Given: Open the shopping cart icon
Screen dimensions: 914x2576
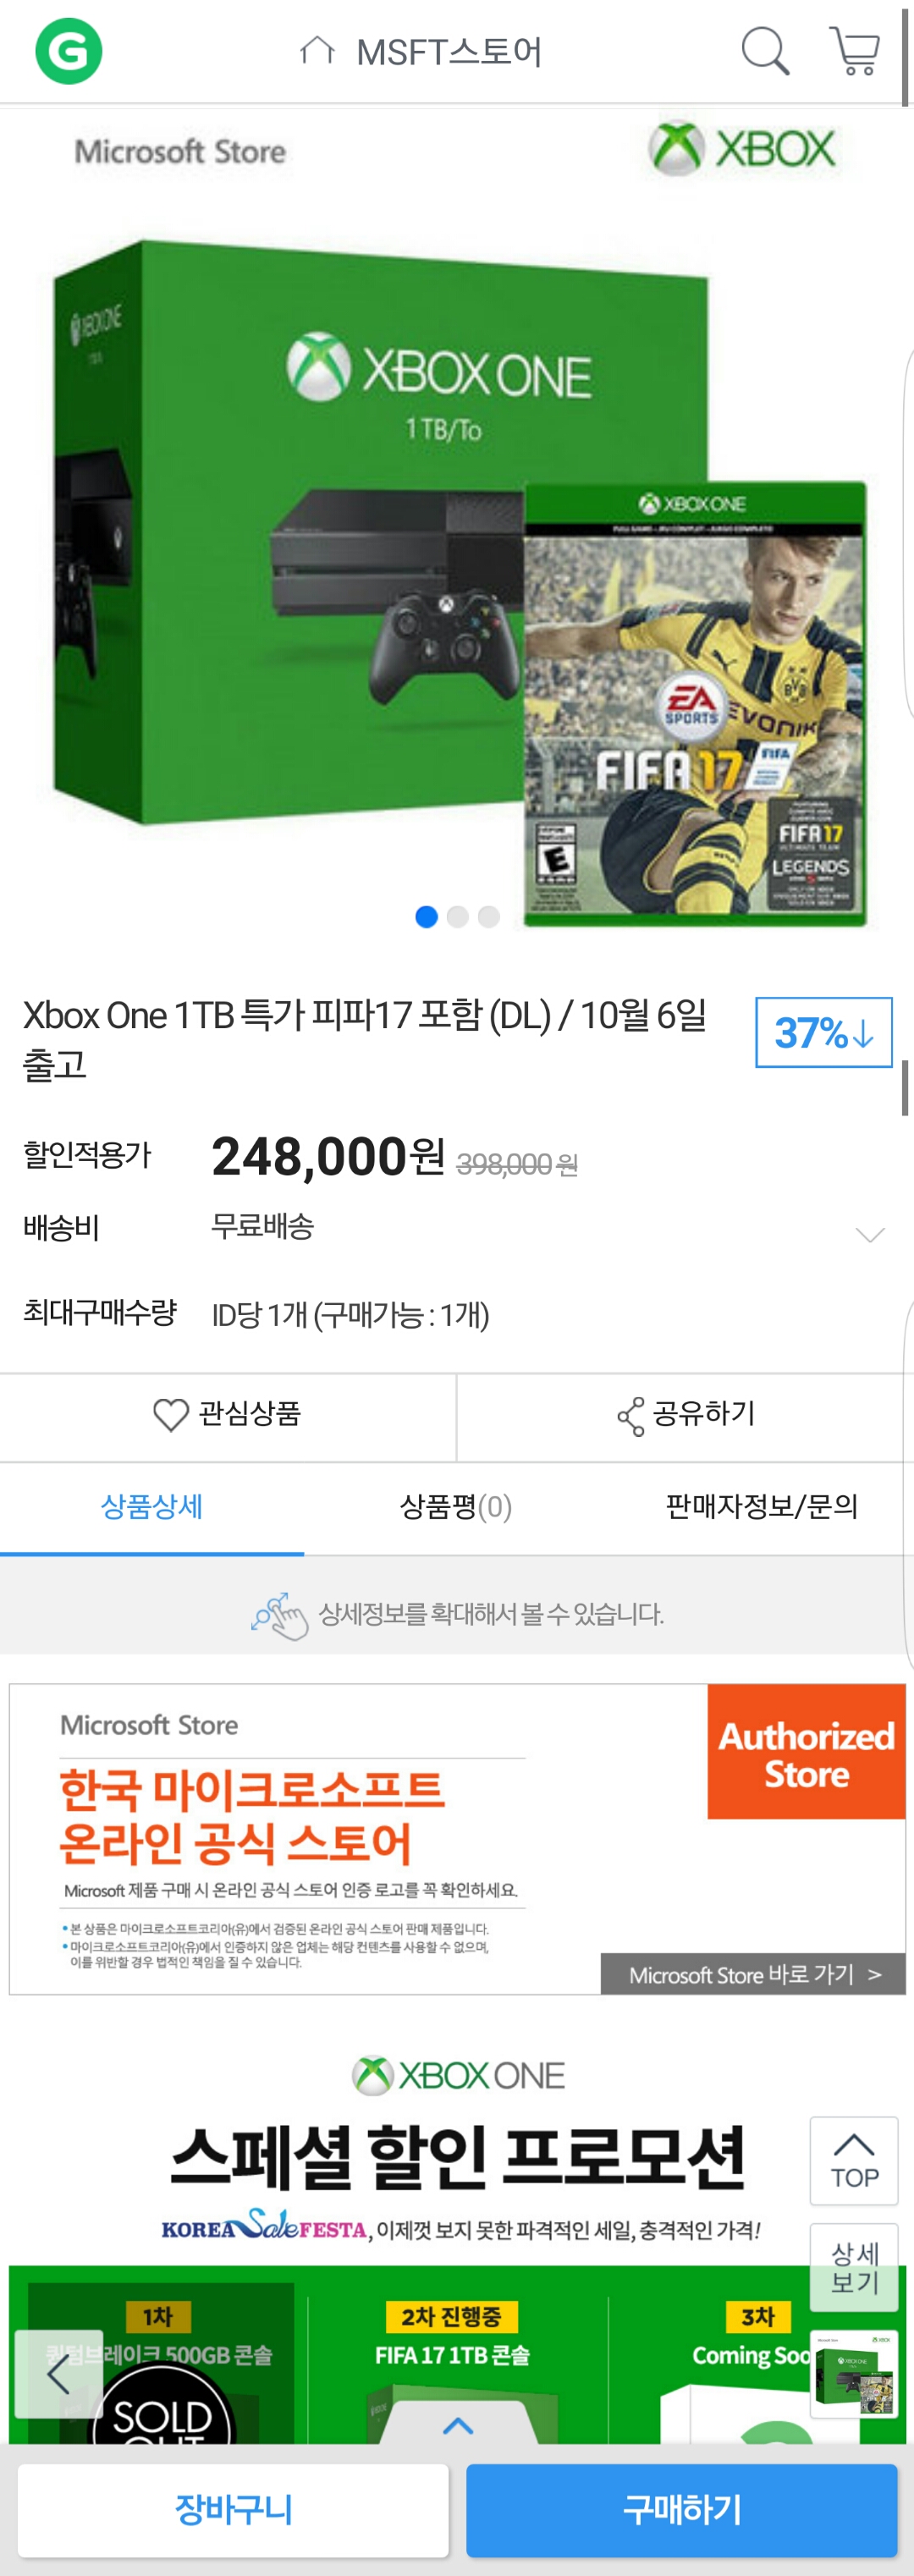Looking at the screenshot, I should coord(855,50).
